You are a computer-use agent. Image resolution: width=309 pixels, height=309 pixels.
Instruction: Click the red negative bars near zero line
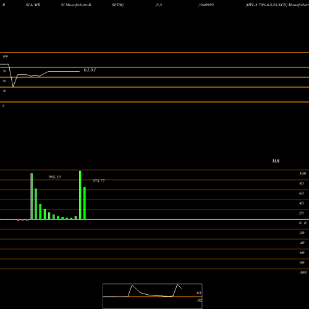click(x=23, y=220)
